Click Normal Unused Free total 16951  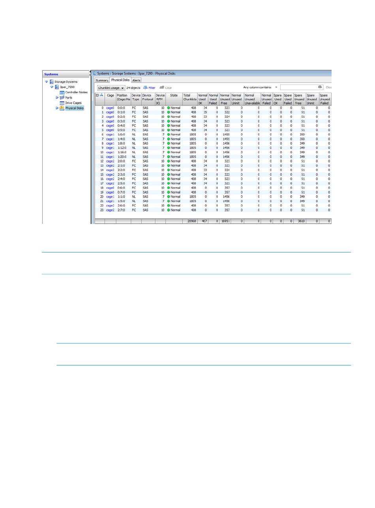(225, 222)
